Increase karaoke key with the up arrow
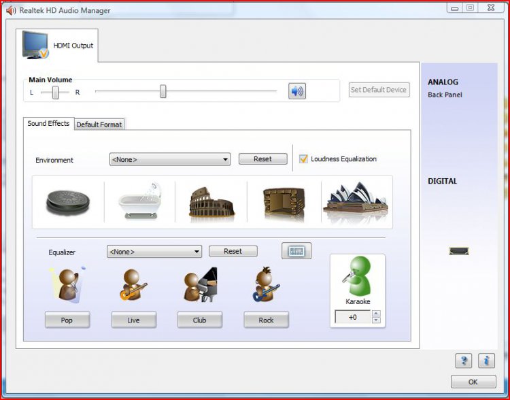Screen dimensions: 510x400 pos(376,314)
